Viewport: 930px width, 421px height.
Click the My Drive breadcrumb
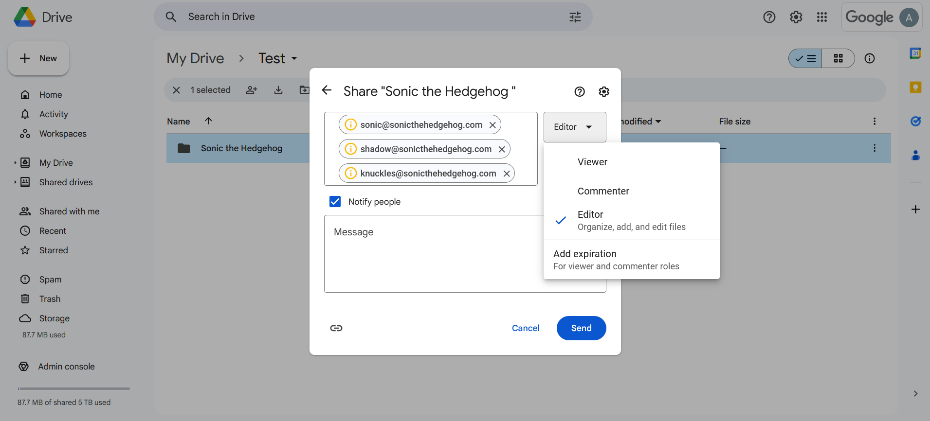pyautogui.click(x=195, y=58)
